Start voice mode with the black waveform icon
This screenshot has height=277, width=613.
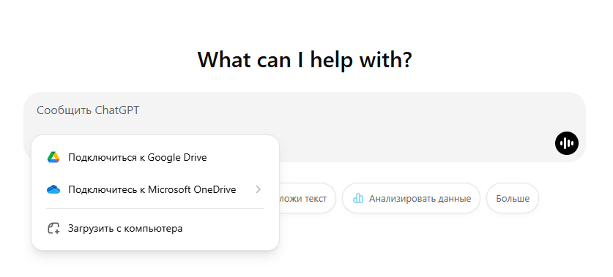pyautogui.click(x=566, y=143)
